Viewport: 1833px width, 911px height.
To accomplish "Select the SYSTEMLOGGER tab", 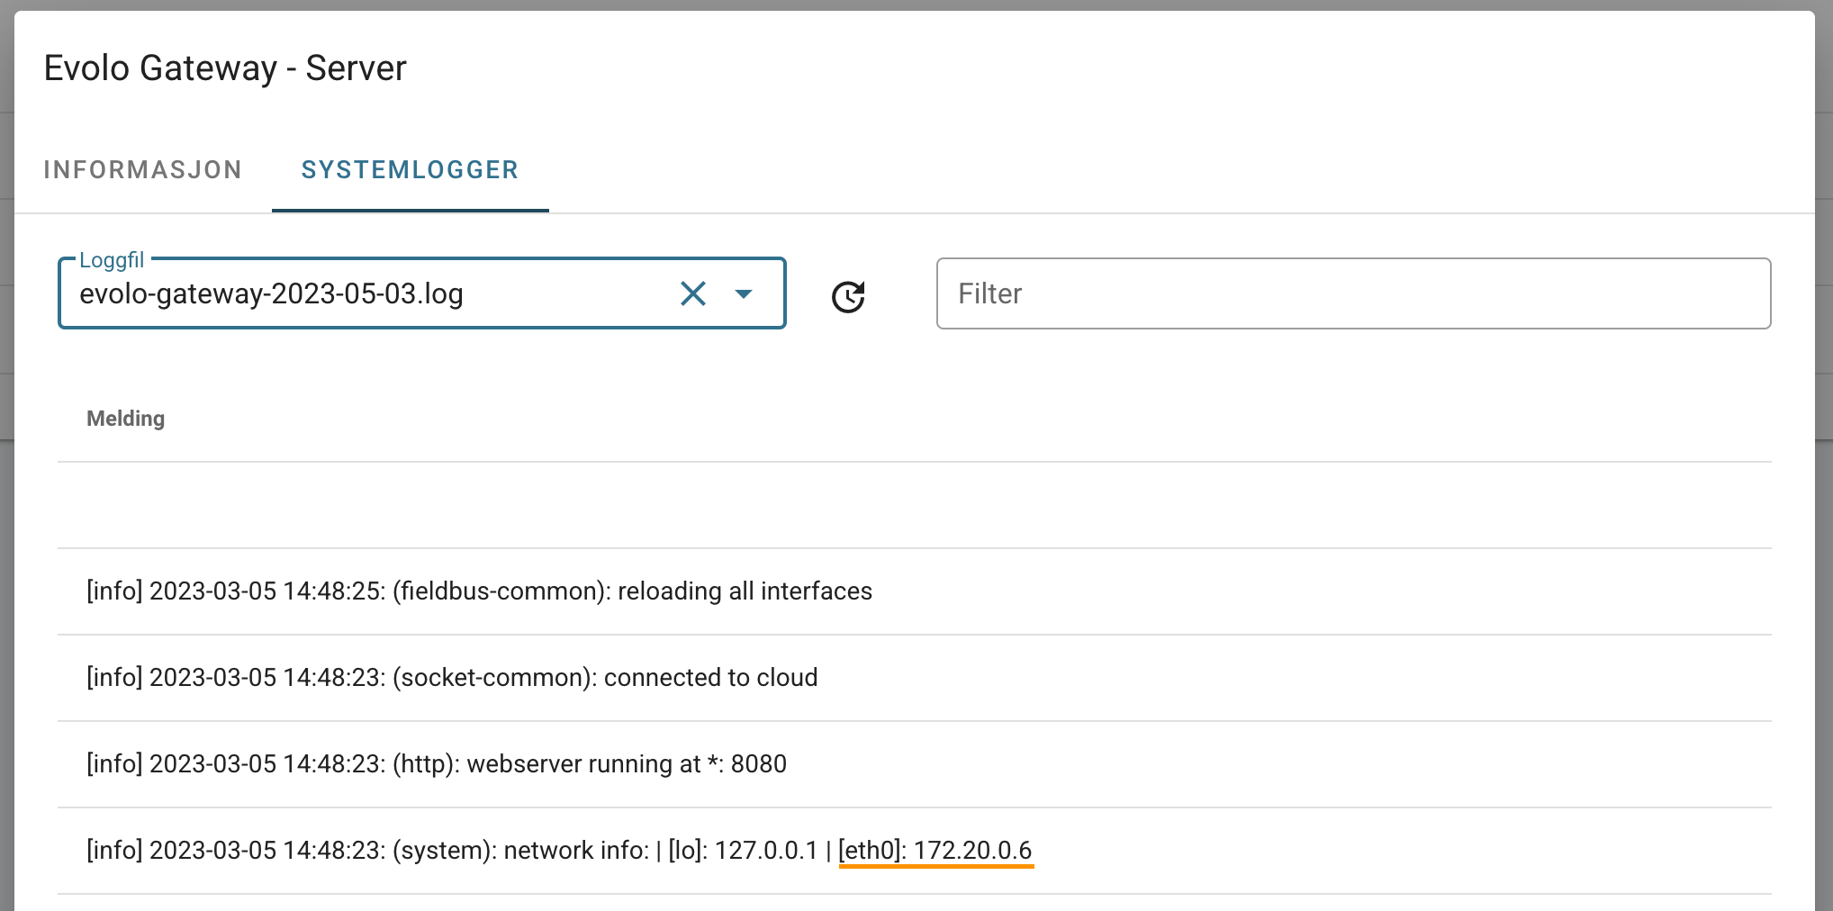I will (411, 169).
